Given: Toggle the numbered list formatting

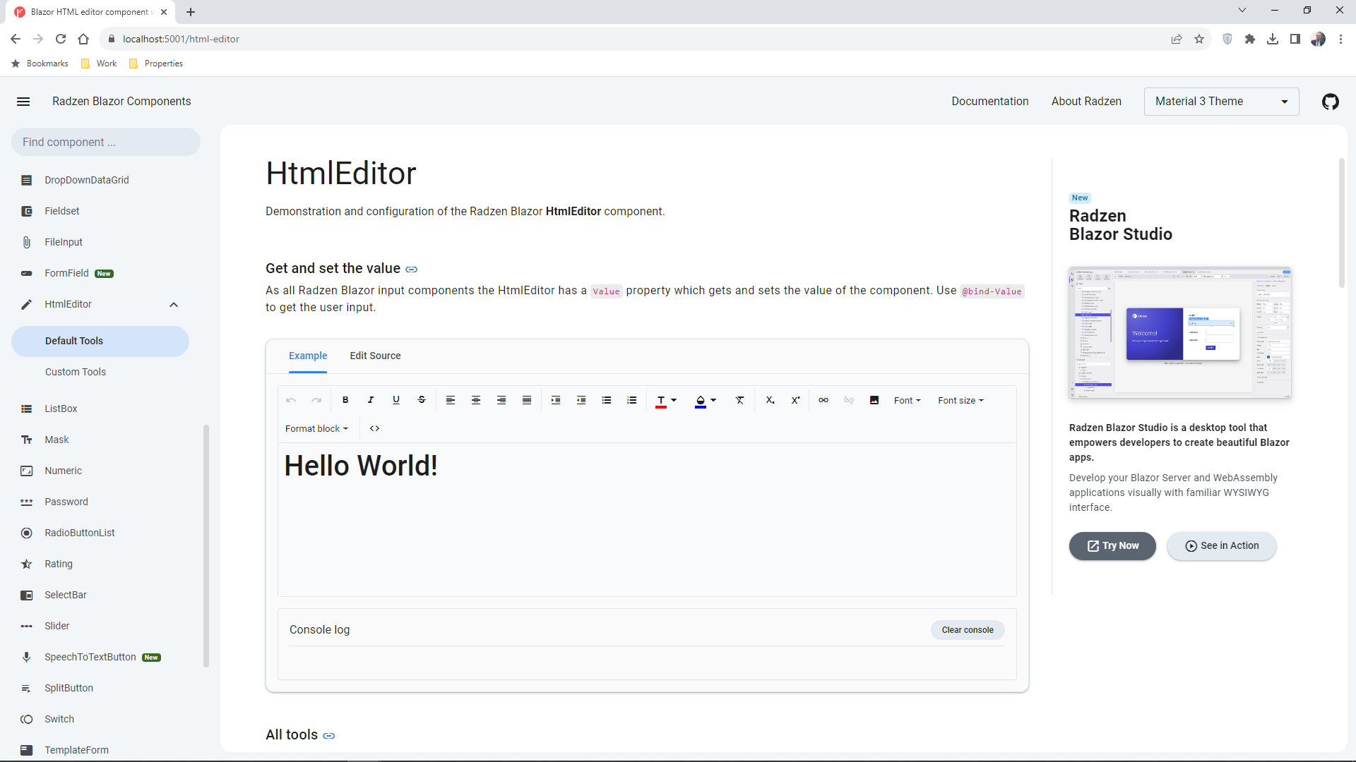Looking at the screenshot, I should (632, 400).
